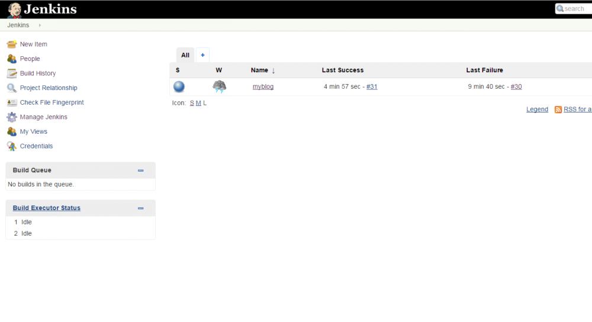Collapse the Build Executor Status panel
Viewport: 592px width, 322px height.
(x=141, y=208)
